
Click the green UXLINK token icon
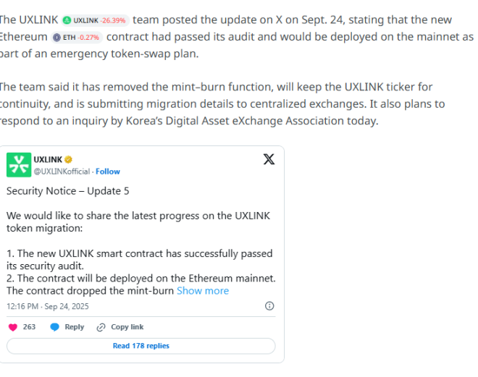pyautogui.click(x=67, y=20)
